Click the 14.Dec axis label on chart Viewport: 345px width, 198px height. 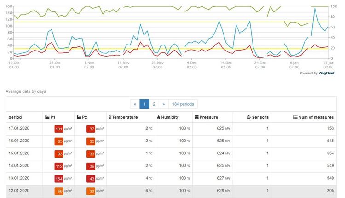click(x=226, y=65)
